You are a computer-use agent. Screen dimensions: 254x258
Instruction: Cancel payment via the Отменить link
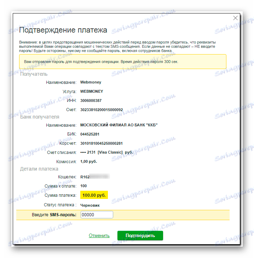[99, 235]
